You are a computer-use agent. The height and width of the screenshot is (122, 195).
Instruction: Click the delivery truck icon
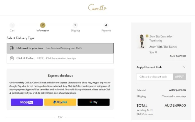(x=12, y=48)
